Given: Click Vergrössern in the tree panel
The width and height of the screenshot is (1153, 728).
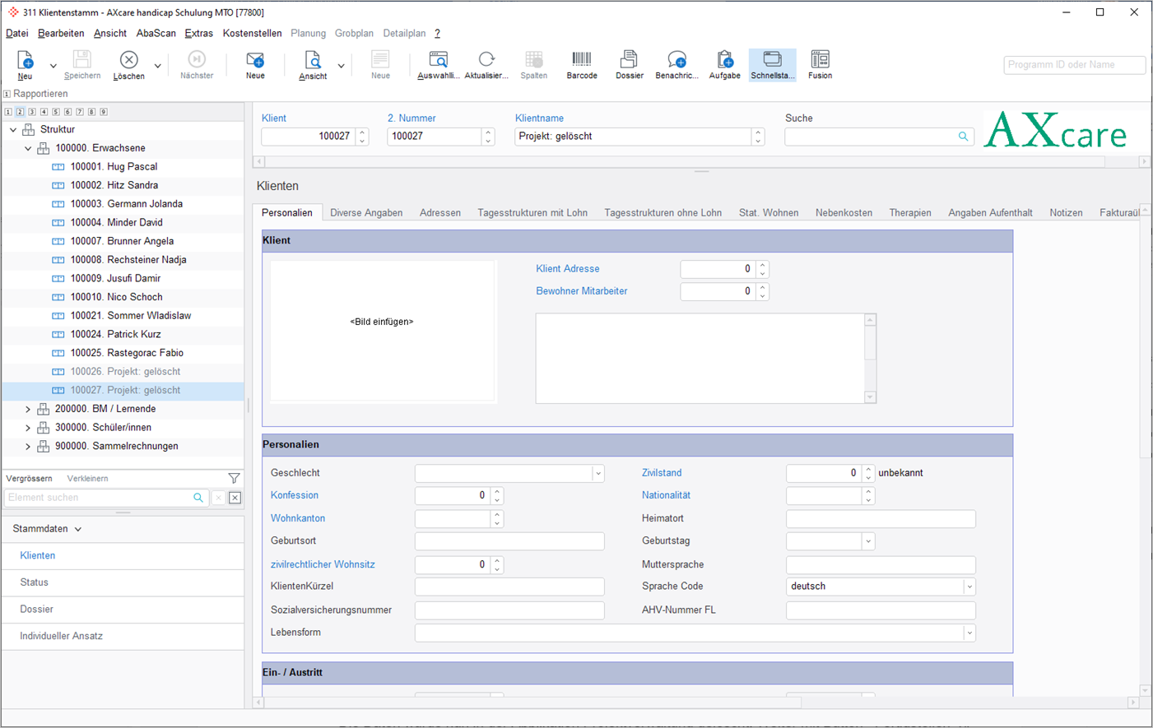Looking at the screenshot, I should coord(29,479).
